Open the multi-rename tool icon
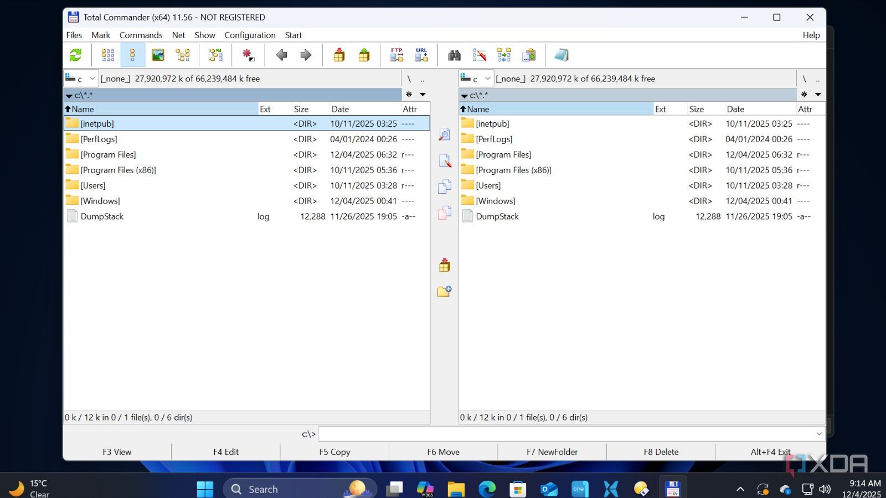The width and height of the screenshot is (886, 498). tap(480, 55)
